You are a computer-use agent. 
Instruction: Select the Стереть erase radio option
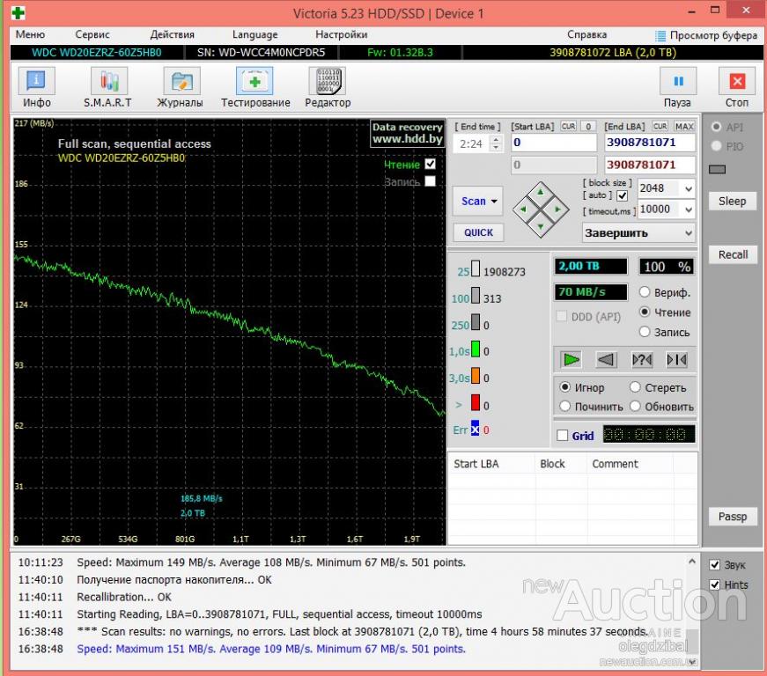coord(635,387)
